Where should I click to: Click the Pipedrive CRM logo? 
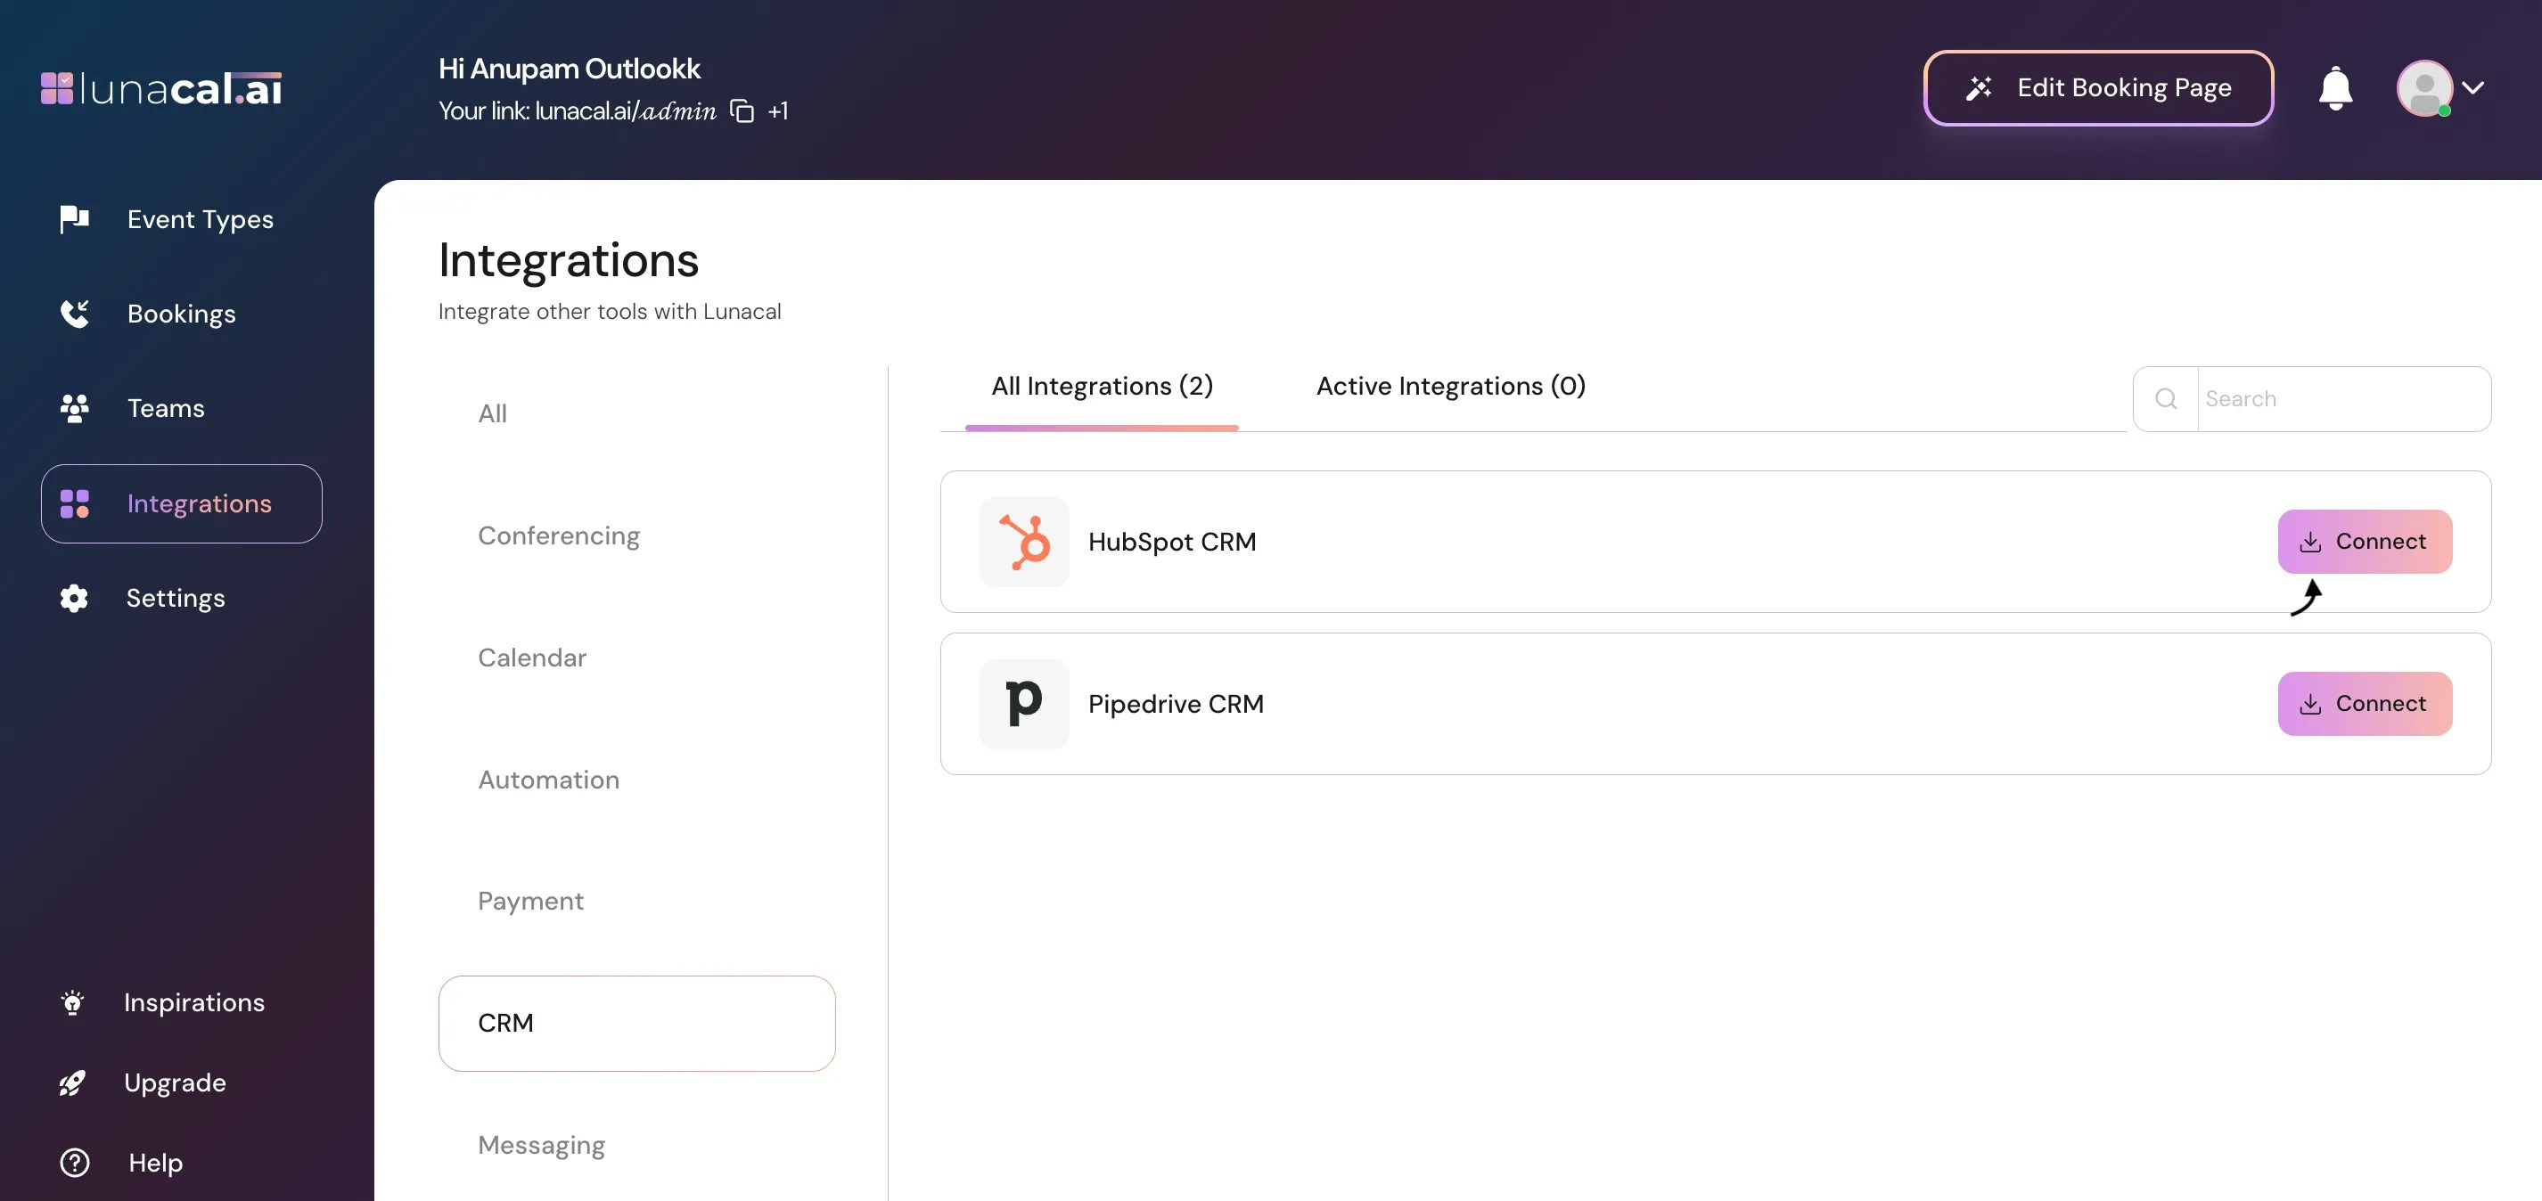[x=1023, y=703]
